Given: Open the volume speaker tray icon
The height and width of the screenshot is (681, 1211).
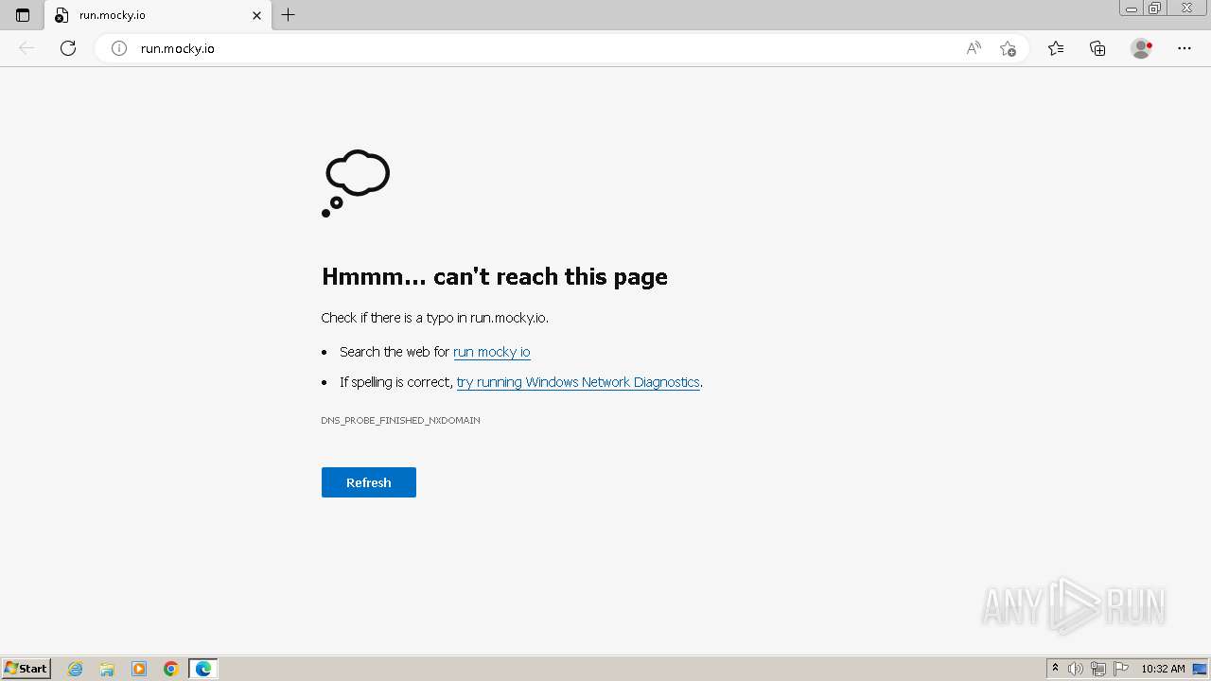Looking at the screenshot, I should click(x=1076, y=669).
